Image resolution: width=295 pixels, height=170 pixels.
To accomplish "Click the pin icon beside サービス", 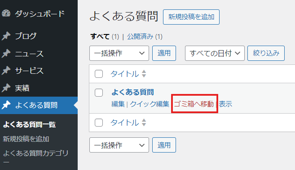I will pyautogui.click(x=6, y=71).
